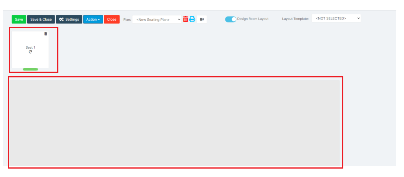
Task: Open the Layout Template dropdown
Action: click(x=336, y=18)
